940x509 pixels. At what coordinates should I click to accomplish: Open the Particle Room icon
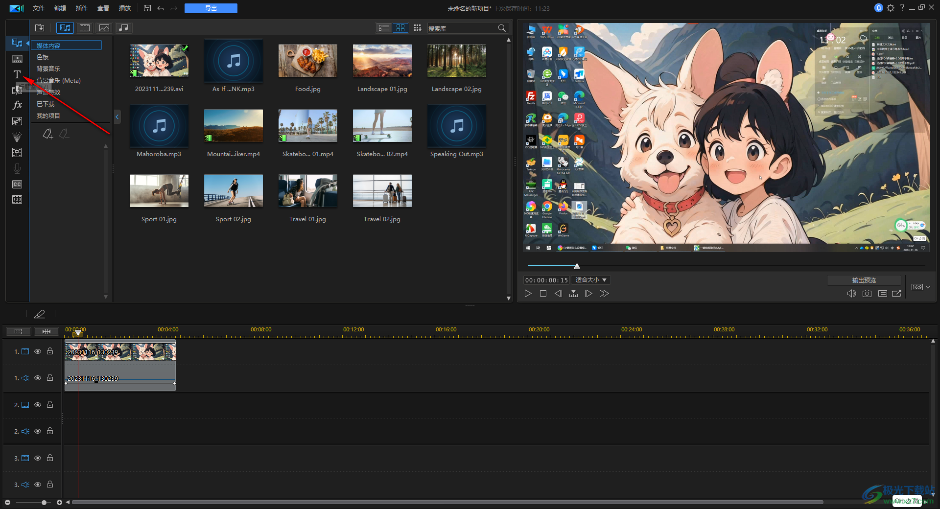tap(17, 137)
